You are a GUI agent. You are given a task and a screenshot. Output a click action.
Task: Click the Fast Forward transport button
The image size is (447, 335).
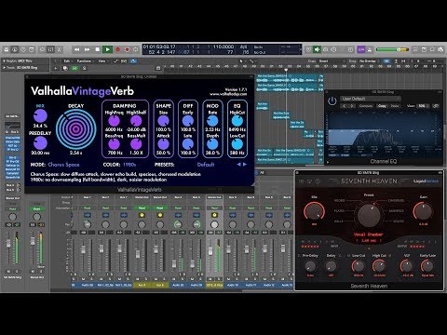click(x=88, y=49)
